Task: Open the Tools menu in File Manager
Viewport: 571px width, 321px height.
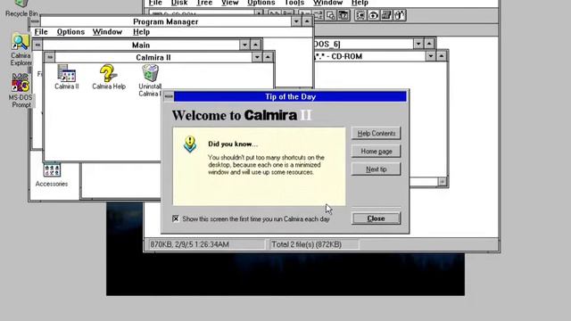Action: [294, 3]
